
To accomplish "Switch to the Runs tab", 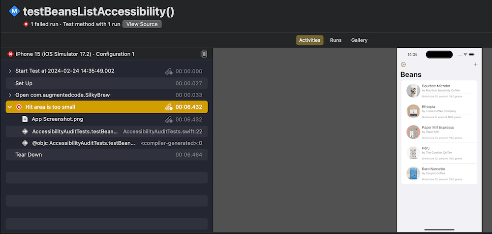I will (336, 40).
